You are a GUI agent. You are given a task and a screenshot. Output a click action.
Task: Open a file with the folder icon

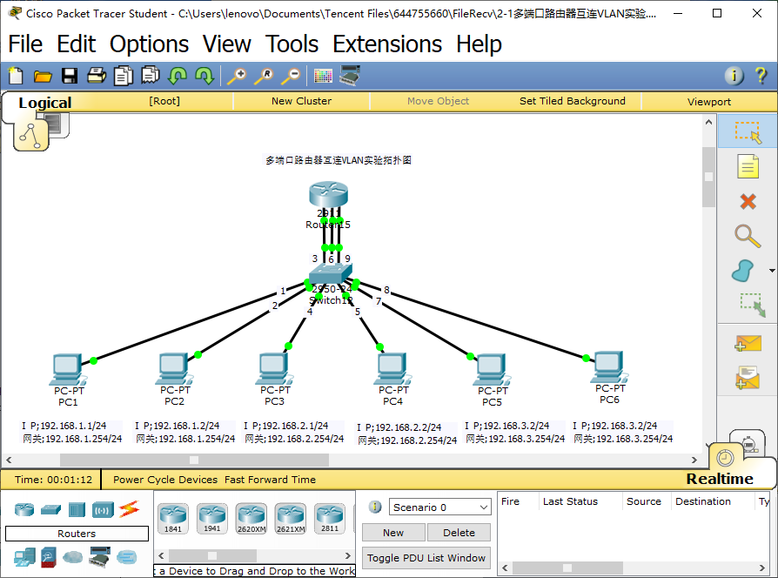point(43,76)
